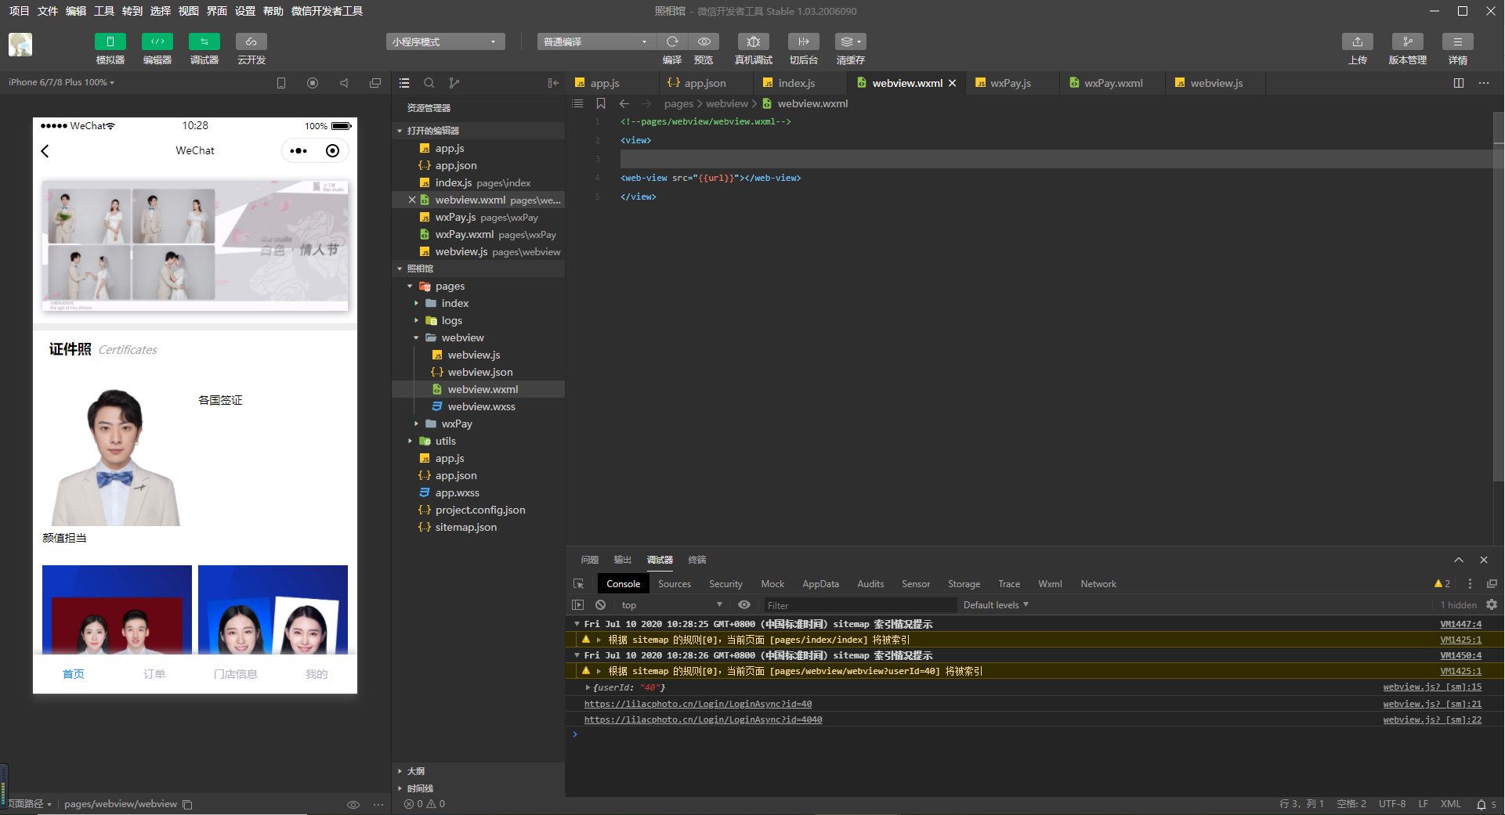1505x815 pixels.
Task: Tap the back arrow in simulator
Action: [45, 151]
